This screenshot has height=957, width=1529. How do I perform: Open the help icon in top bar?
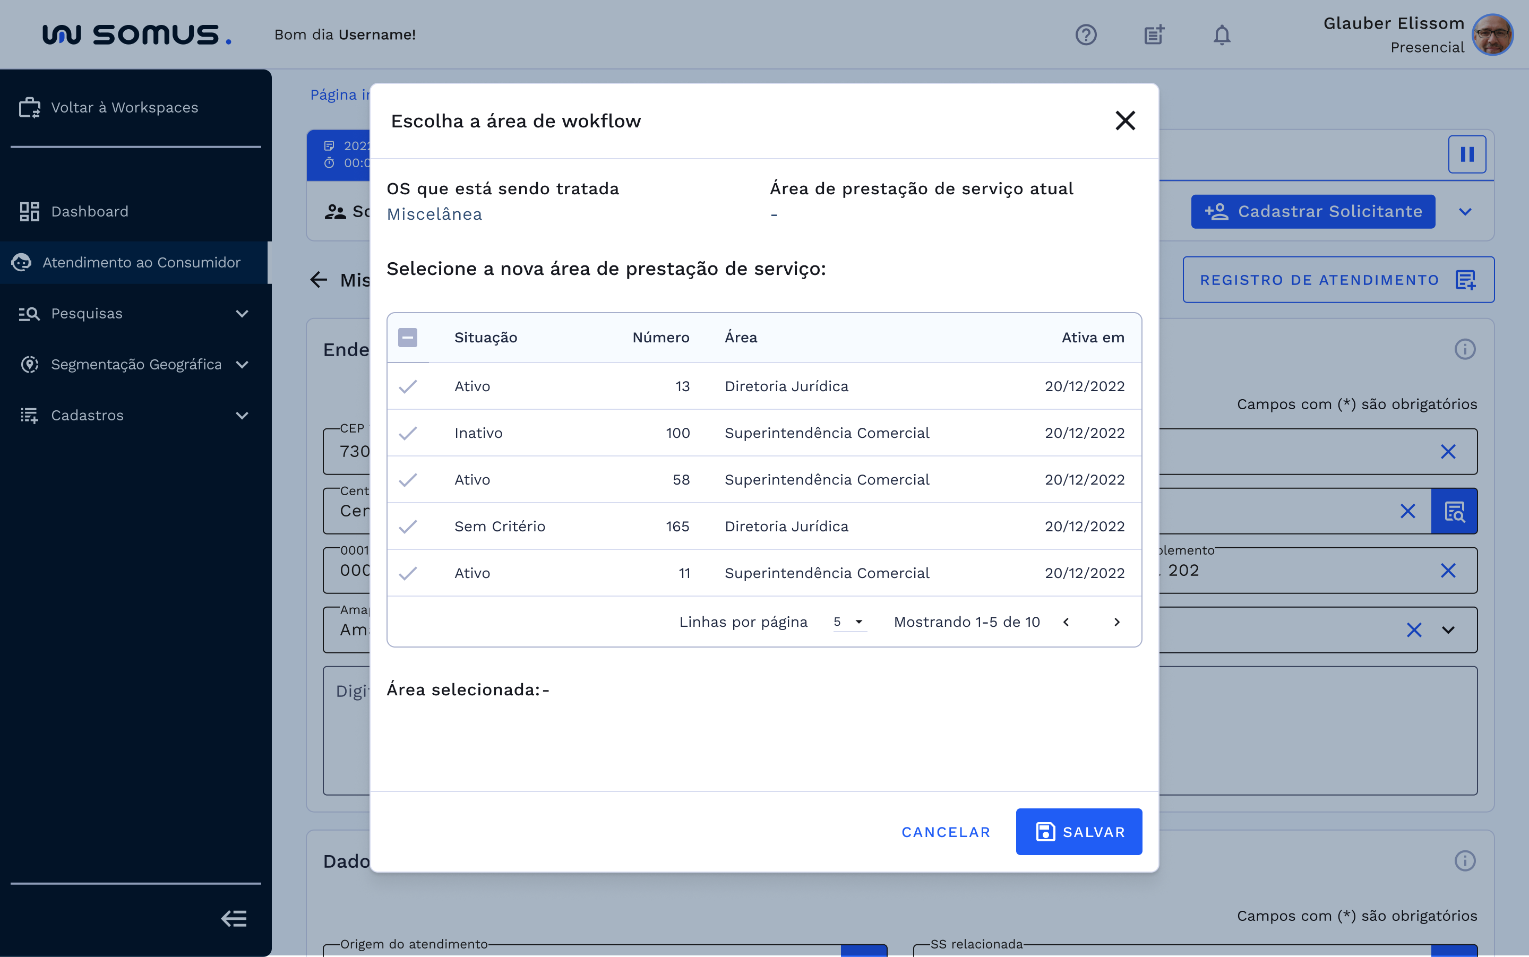pyautogui.click(x=1086, y=35)
